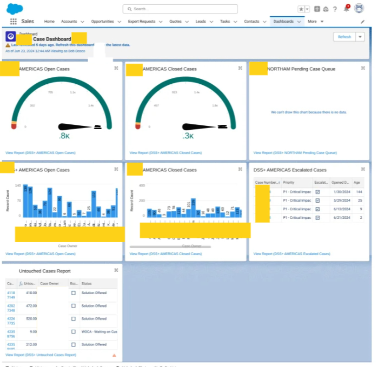Open dropdown arrow next to Refresh button
The width and height of the screenshot is (378, 367).
pyautogui.click(x=360, y=37)
